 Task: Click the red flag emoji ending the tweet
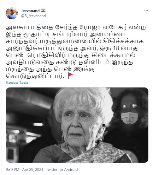pos(70,76)
